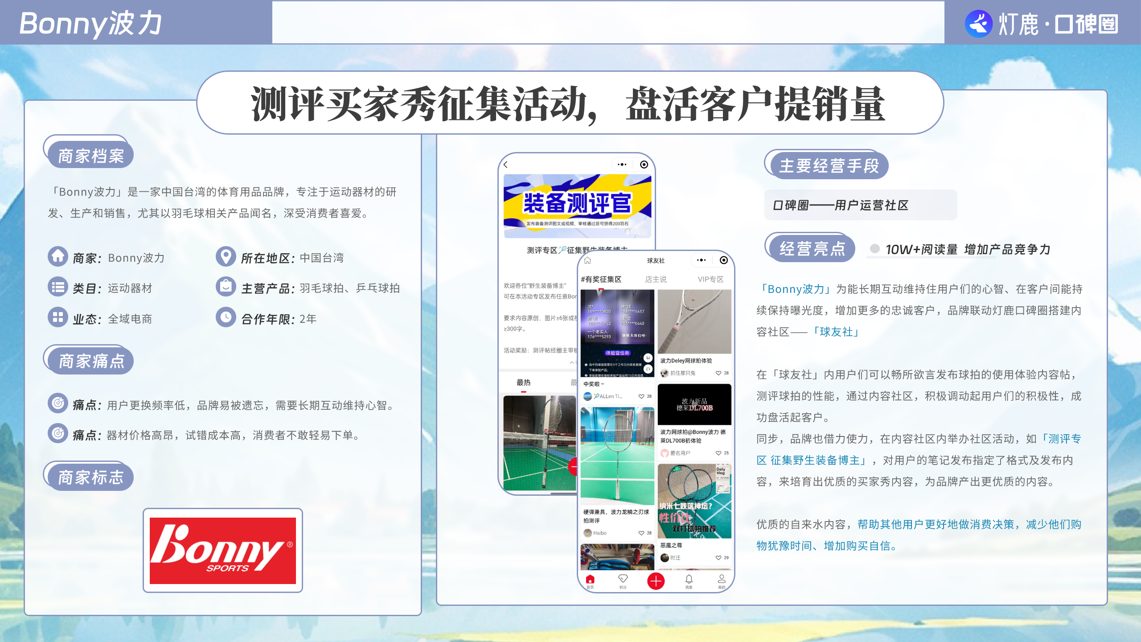This screenshot has height=642, width=1141.
Task: Click the house icon next to 商家
Action: (58, 256)
